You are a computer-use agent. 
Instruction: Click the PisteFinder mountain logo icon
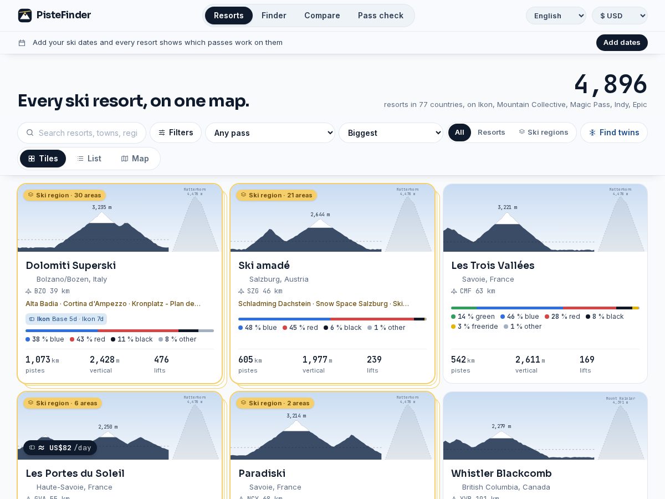tap(25, 16)
